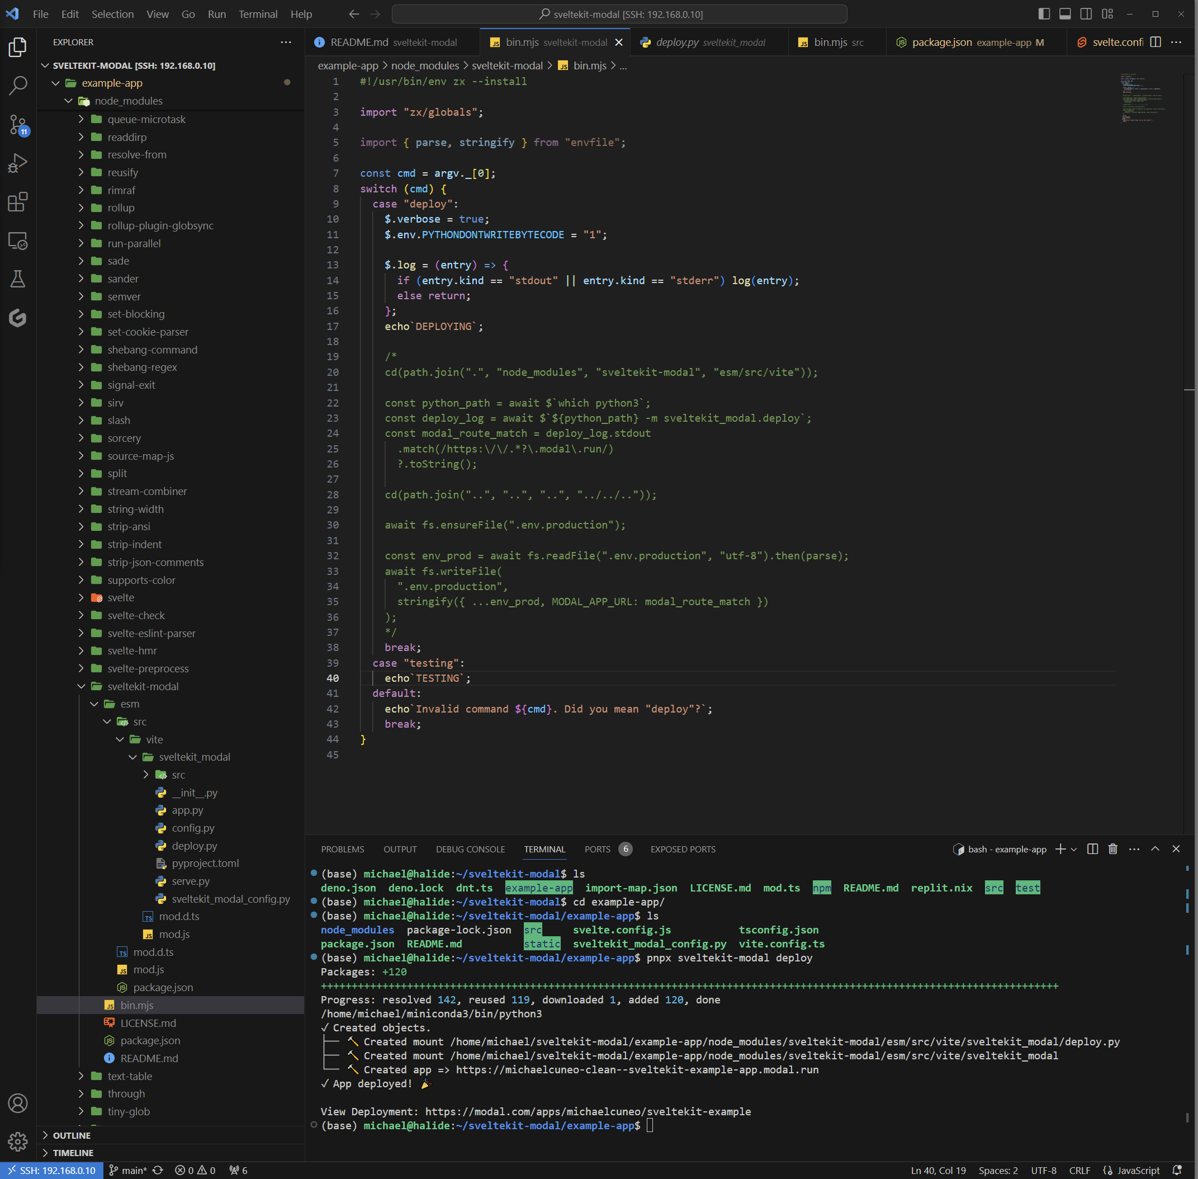The height and width of the screenshot is (1179, 1198).
Task: Close the terminal panel
Action: [1176, 849]
